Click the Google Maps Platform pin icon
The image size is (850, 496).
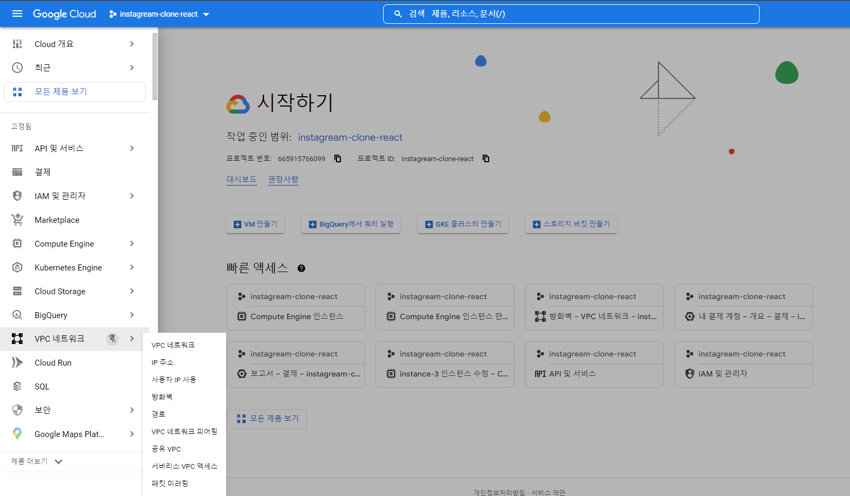coord(17,434)
